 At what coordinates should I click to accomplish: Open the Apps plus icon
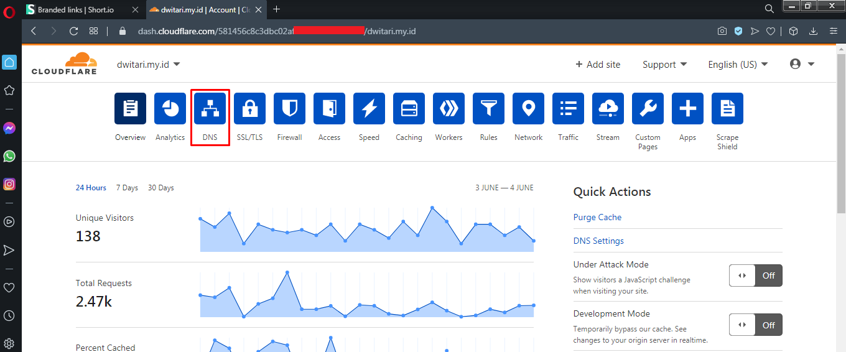click(687, 109)
